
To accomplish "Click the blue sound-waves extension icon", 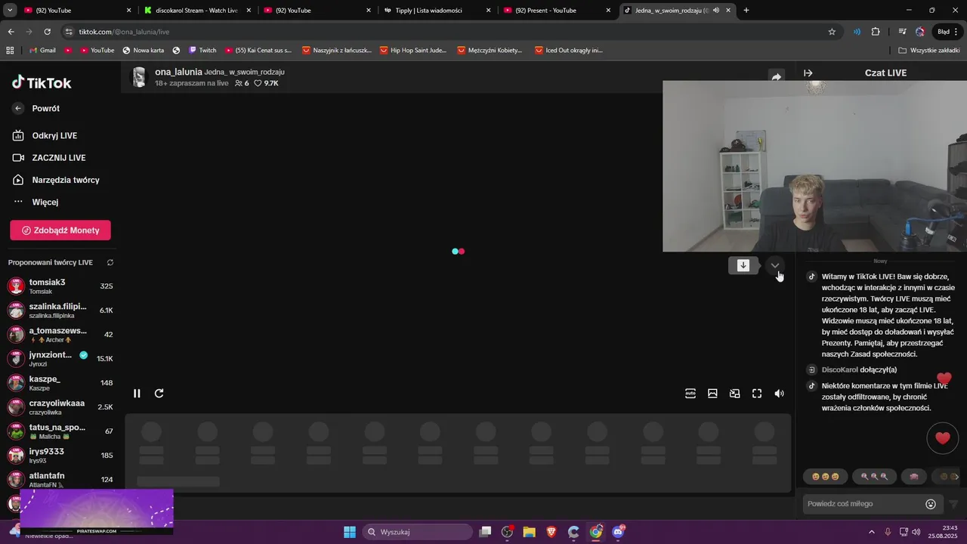I will tap(857, 32).
